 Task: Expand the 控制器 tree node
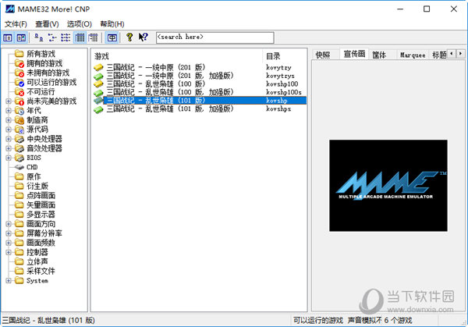coord(9,252)
